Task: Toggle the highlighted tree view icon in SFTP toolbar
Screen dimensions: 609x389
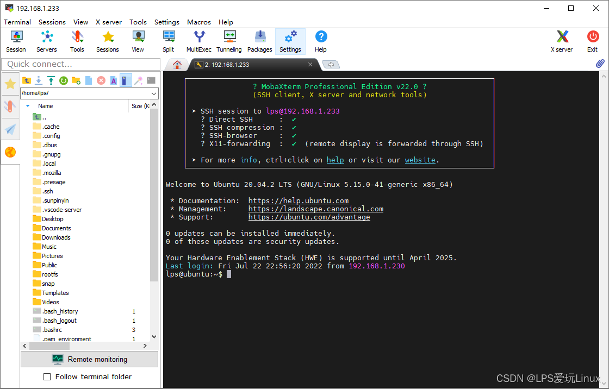Action: [x=126, y=80]
